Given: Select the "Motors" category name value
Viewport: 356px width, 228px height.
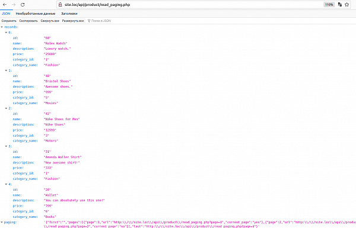Looking at the screenshot, I should [51, 141].
